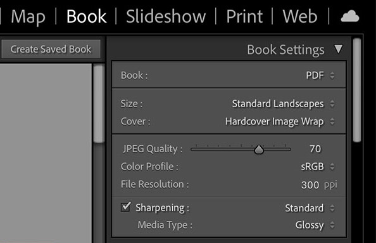Click the JPEG Quality value 70
Screen dimensions: 376x243
(x=315, y=149)
